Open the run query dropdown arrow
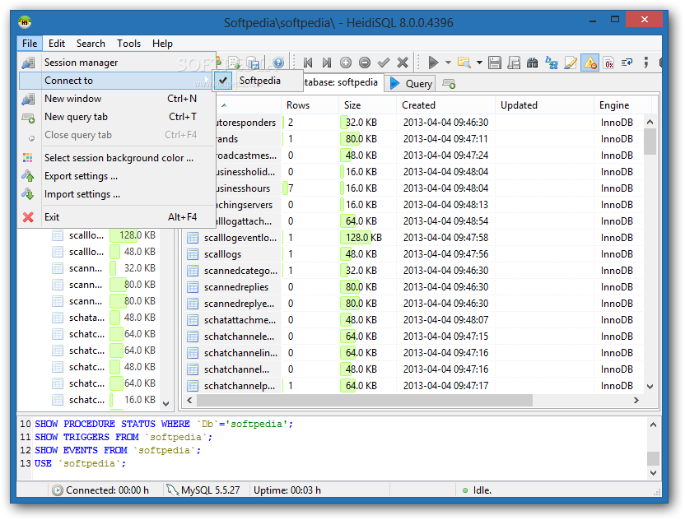Viewport: 685px width, 520px height. tap(448, 63)
